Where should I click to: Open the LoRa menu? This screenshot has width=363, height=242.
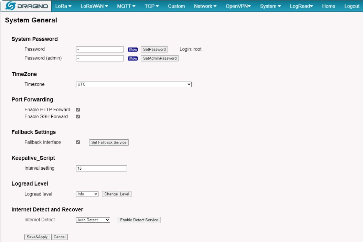(63, 6)
